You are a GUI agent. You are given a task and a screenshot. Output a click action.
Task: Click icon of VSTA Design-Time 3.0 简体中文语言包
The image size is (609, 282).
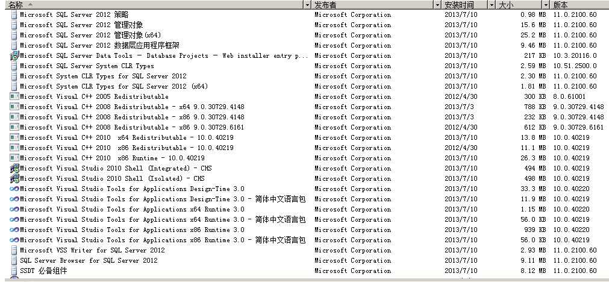(x=14, y=199)
